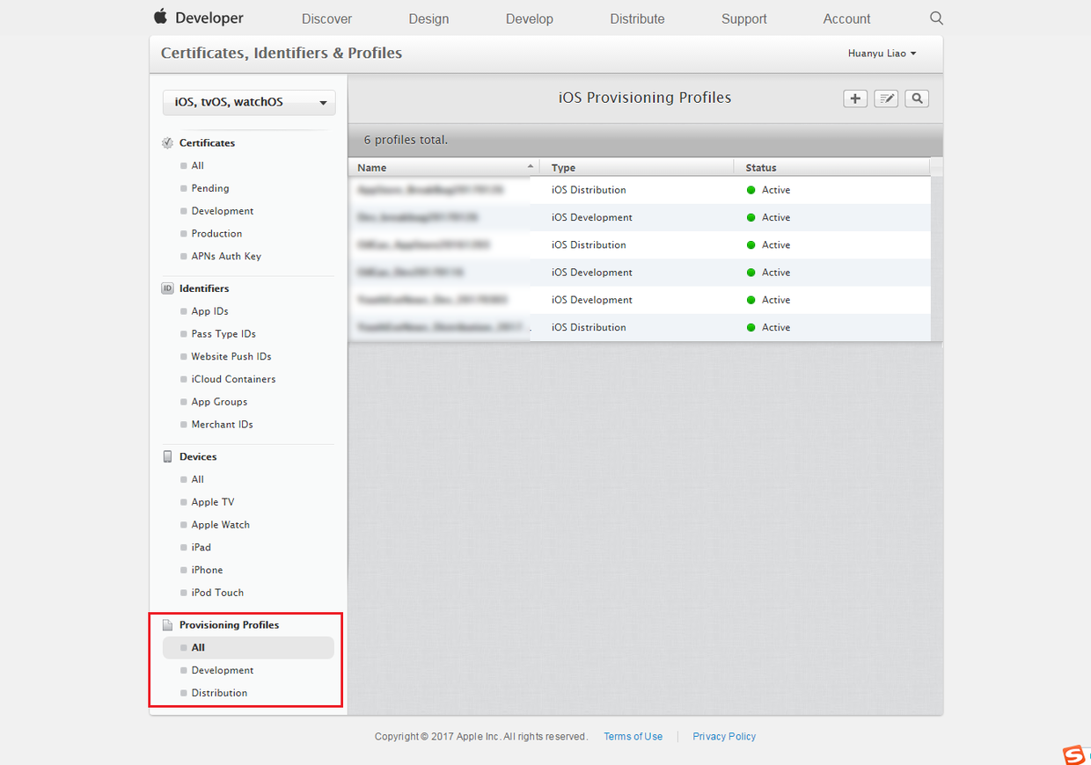The width and height of the screenshot is (1091, 765).
Task: Click the edit profiles pencil button
Action: tap(886, 98)
